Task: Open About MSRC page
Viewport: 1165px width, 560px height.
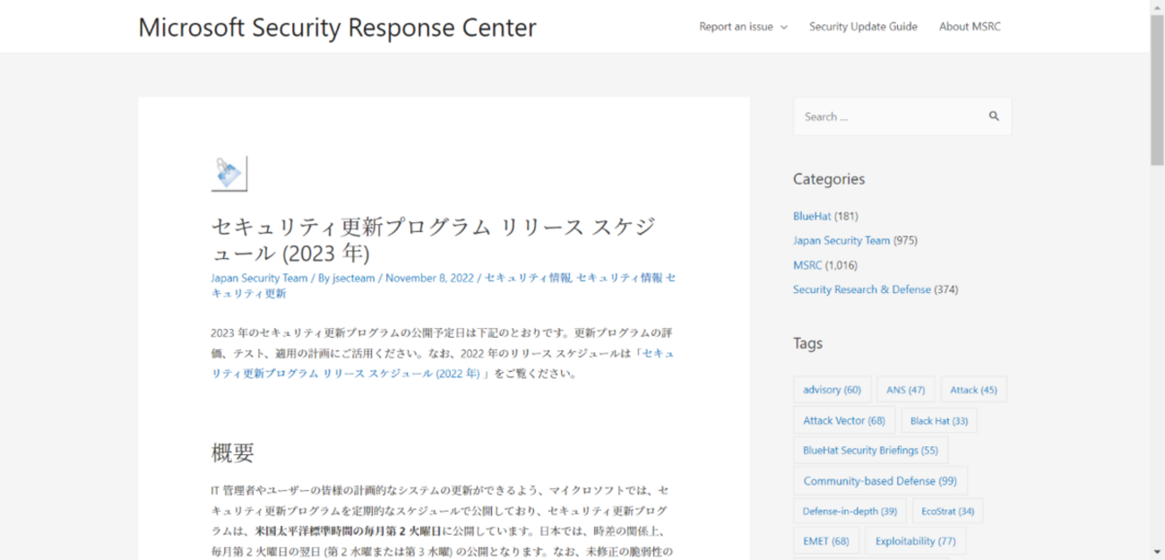Action: 970,26
